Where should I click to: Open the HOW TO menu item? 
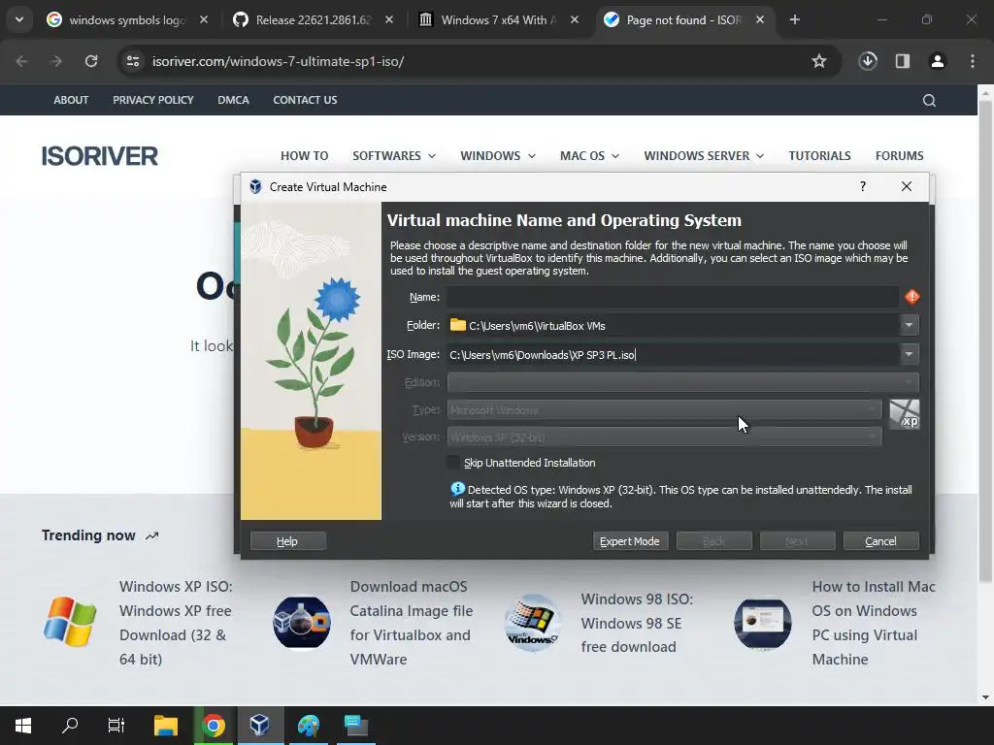coord(304,156)
